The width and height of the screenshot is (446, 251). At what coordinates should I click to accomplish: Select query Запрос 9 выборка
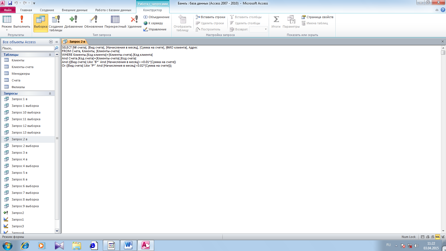(28, 206)
